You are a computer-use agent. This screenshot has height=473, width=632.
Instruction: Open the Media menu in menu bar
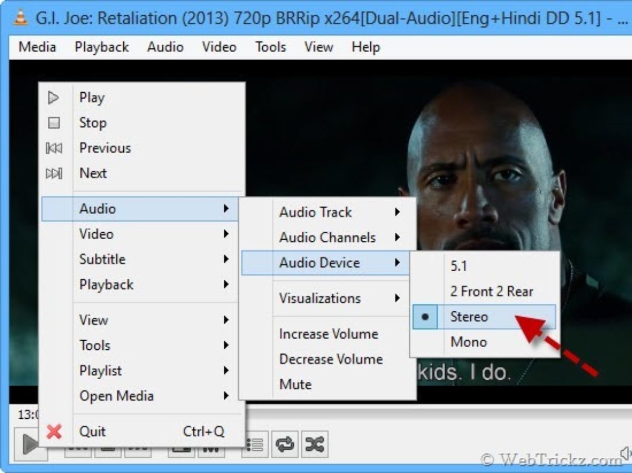point(37,47)
